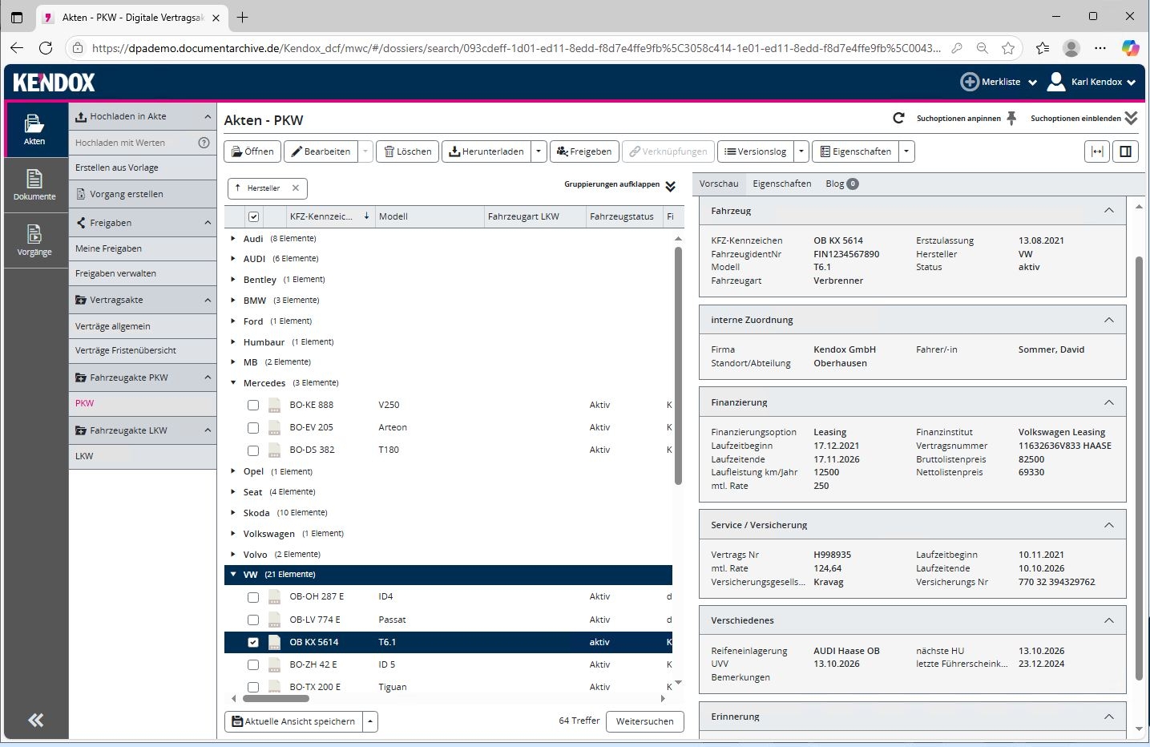Click the Weitersuchen button
The height and width of the screenshot is (747, 1150).
click(645, 721)
